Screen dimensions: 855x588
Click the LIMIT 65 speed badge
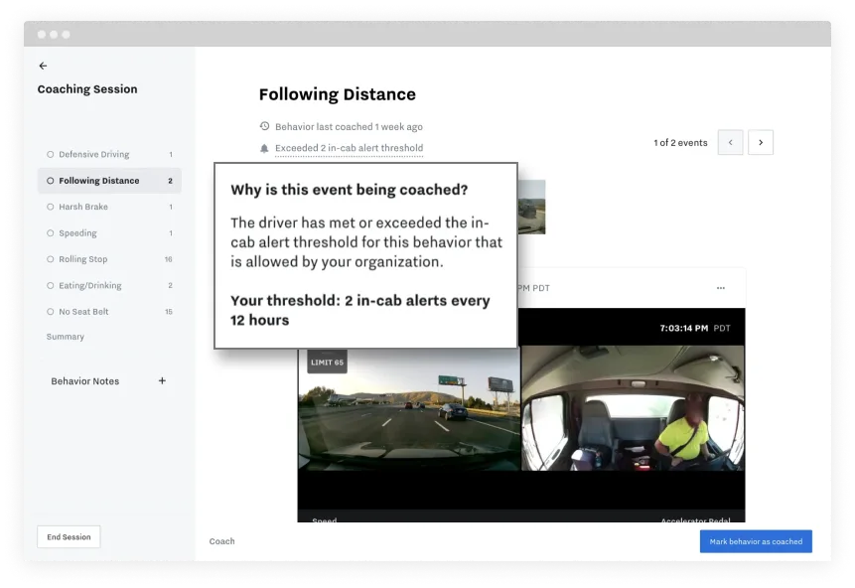coord(327,363)
